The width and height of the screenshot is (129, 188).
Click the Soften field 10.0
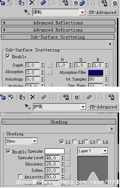(52, 170)
